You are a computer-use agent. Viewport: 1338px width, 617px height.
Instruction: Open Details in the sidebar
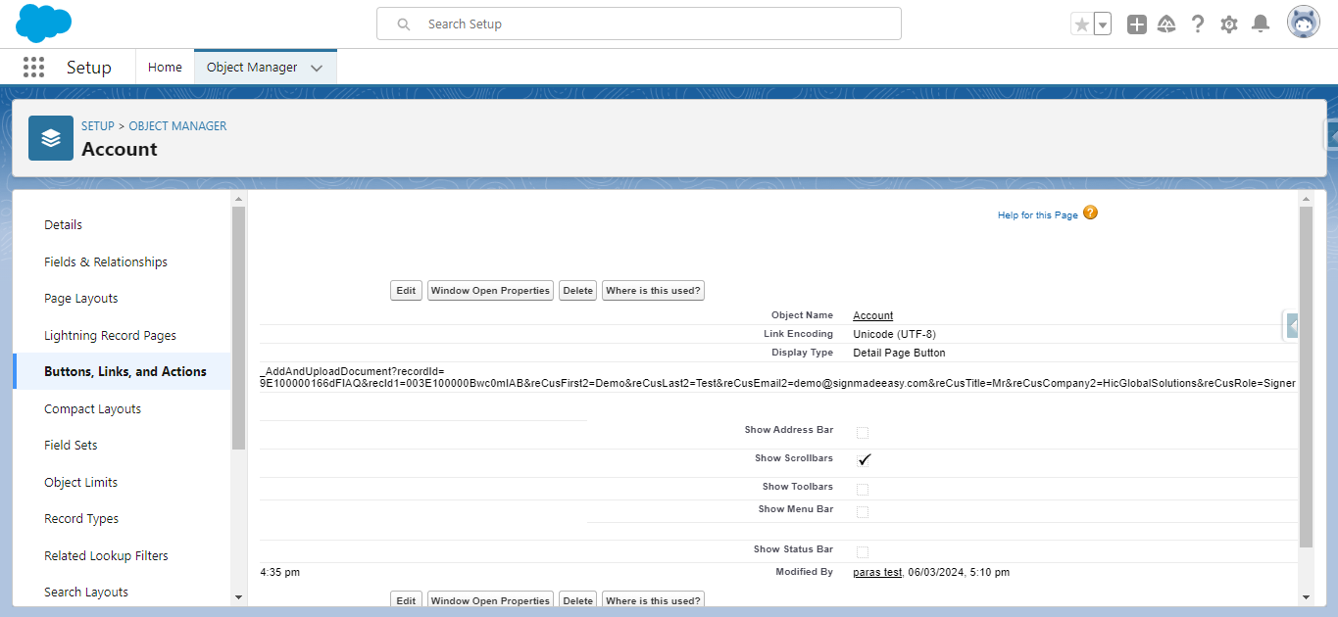tap(64, 225)
